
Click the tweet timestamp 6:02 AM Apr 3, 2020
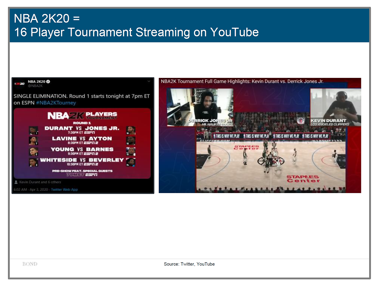coord(31,189)
